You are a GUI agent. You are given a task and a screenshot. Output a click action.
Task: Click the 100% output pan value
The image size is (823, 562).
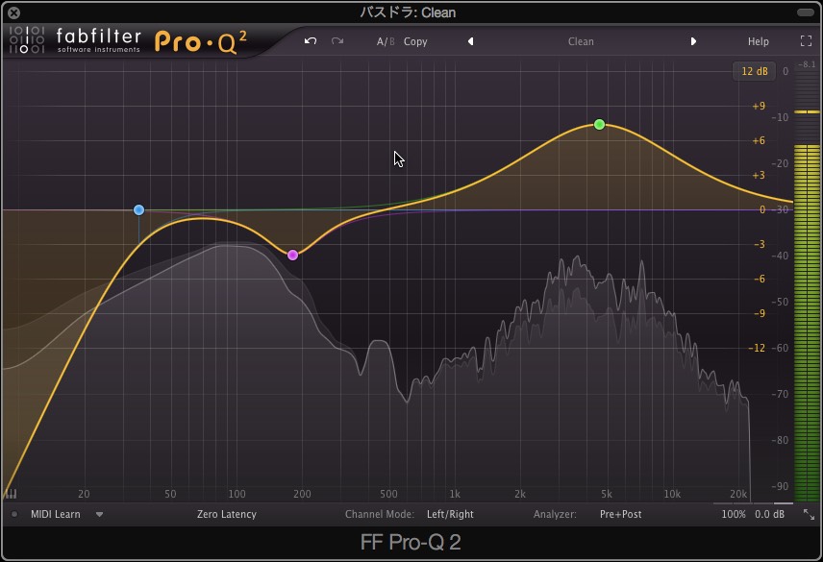coord(734,514)
